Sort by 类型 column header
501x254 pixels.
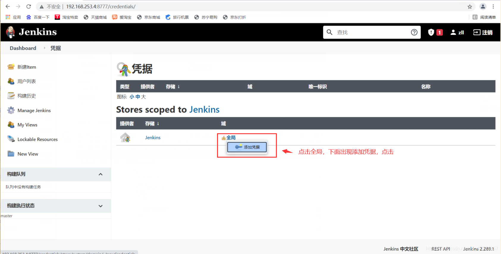[125, 87]
